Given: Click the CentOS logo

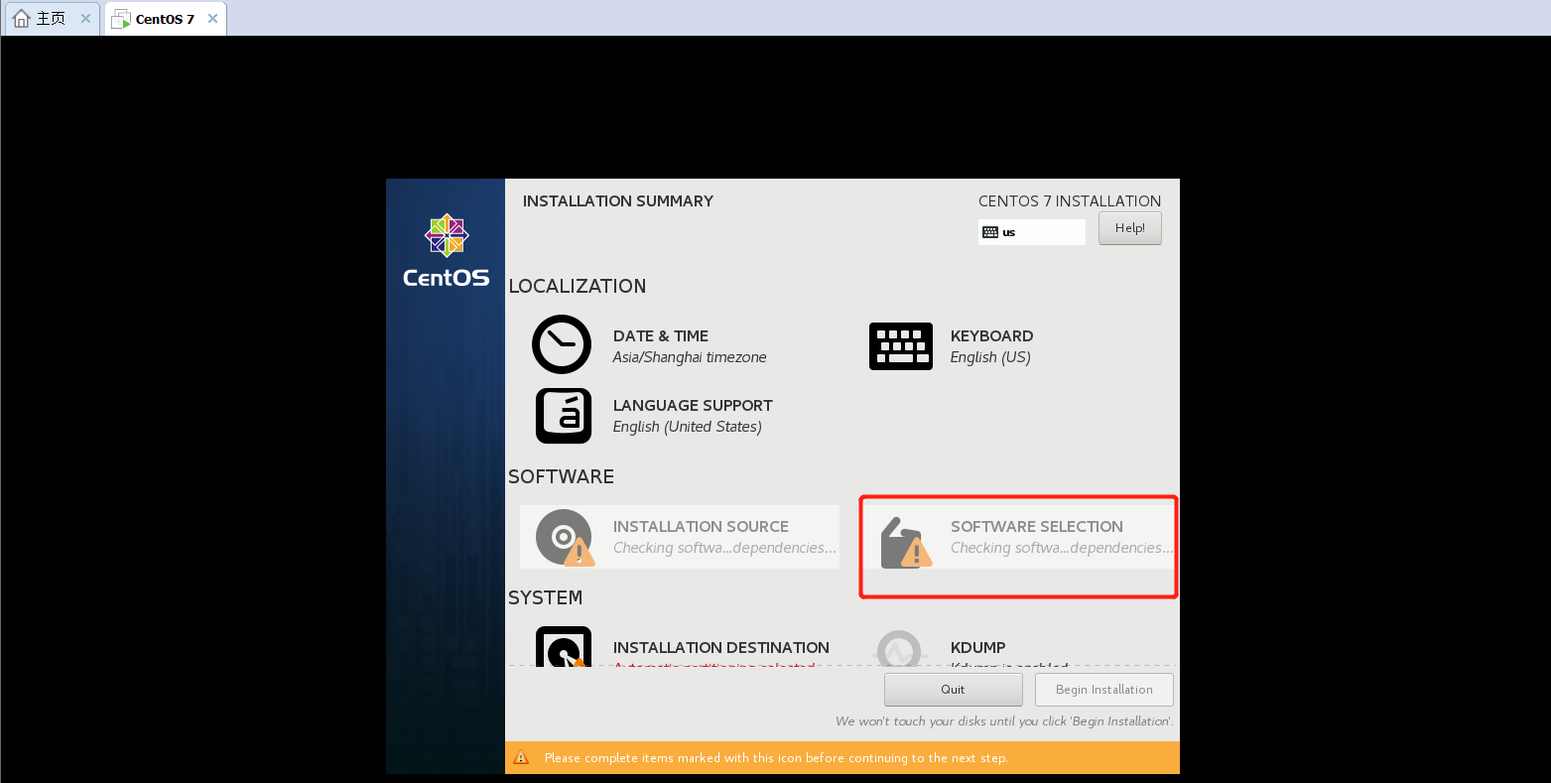Looking at the screenshot, I should tap(447, 251).
